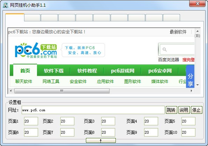Click the blue 分享 share tab
Image resolution: width=208 pixels, height=146 pixels.
(x=190, y=76)
